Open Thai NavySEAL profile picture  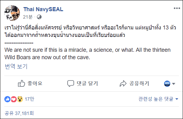click(12, 13)
